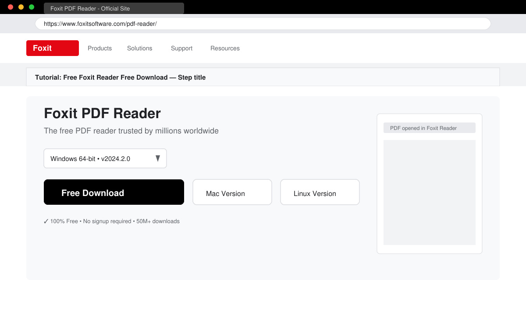This screenshot has height=315, width=526.
Task: Click the yellow minimize window button
Action: 21,7
